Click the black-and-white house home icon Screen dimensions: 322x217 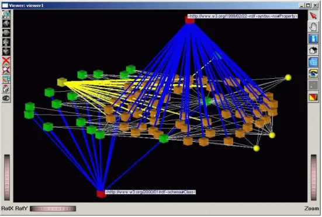313,50
